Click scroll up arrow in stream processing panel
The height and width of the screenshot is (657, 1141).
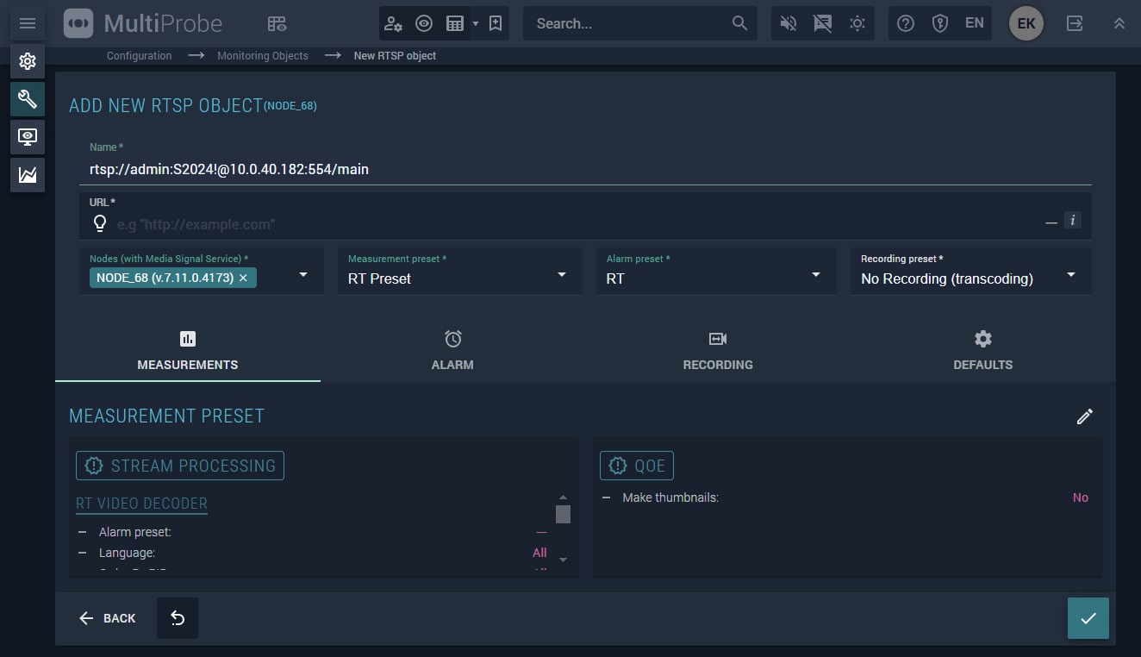563,497
